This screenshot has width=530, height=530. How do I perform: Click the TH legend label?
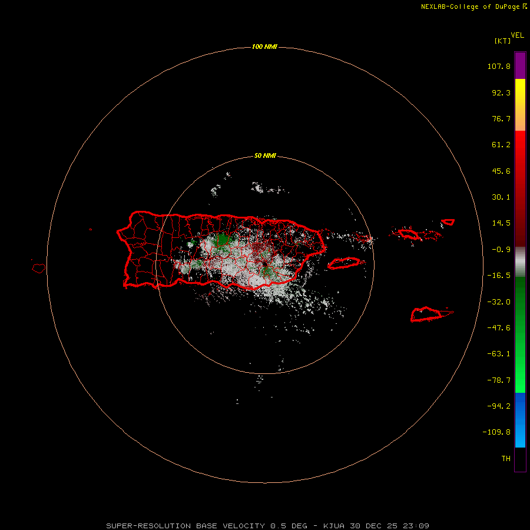click(506, 459)
